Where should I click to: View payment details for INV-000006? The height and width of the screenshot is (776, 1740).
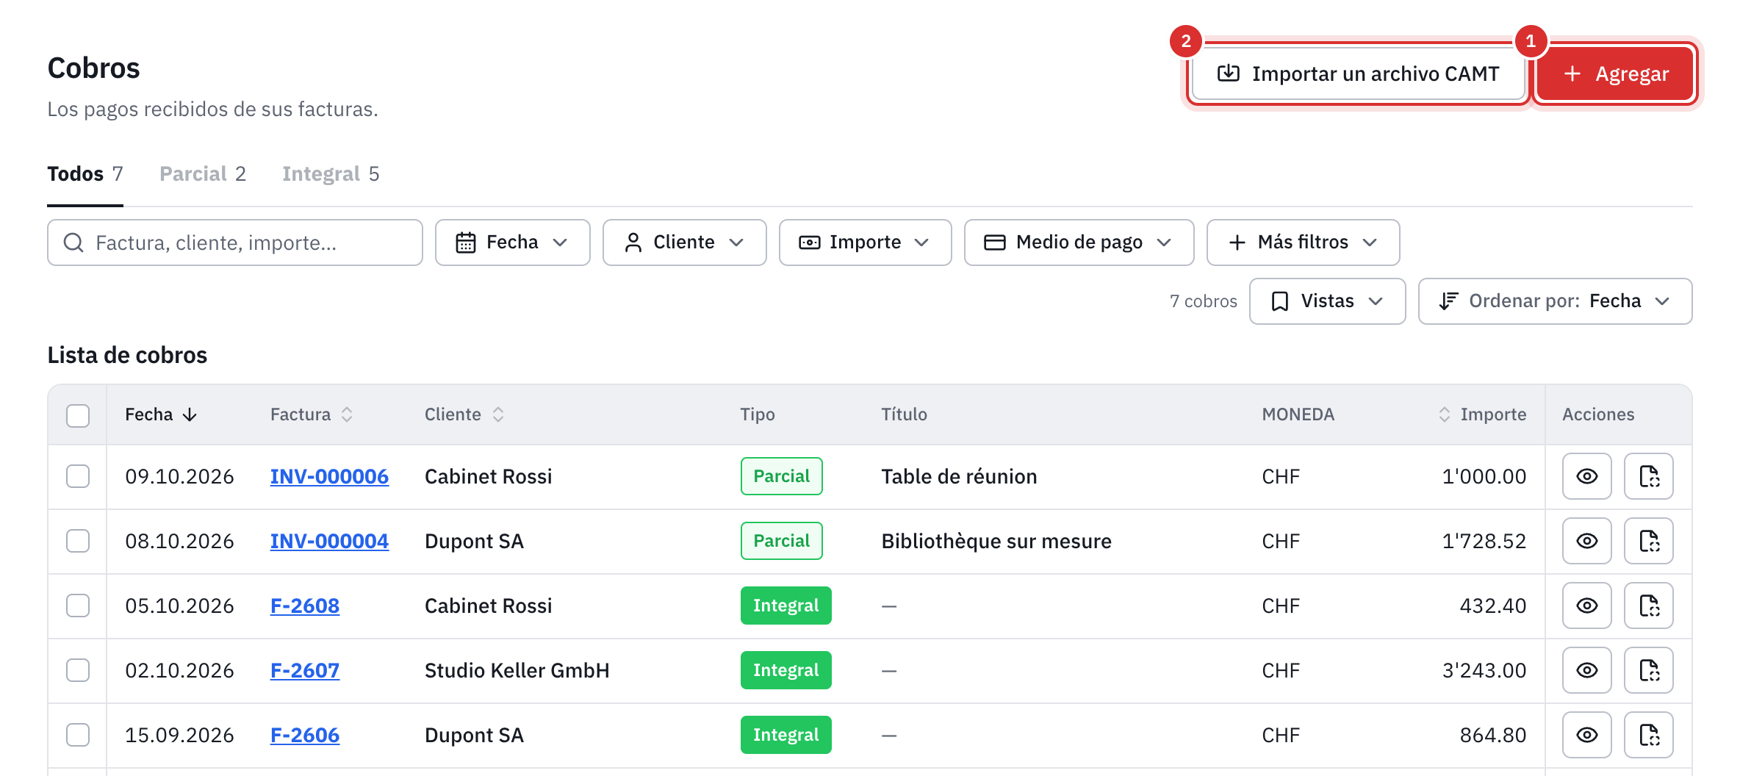(1586, 476)
